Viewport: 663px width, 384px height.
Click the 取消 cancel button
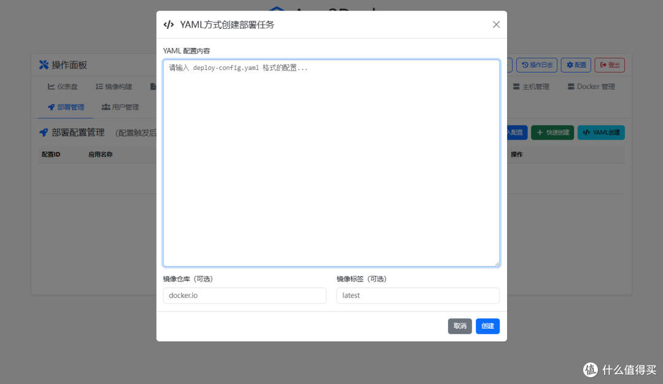pos(460,326)
